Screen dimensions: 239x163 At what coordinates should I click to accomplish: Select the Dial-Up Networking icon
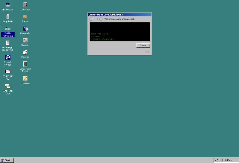coord(8,32)
